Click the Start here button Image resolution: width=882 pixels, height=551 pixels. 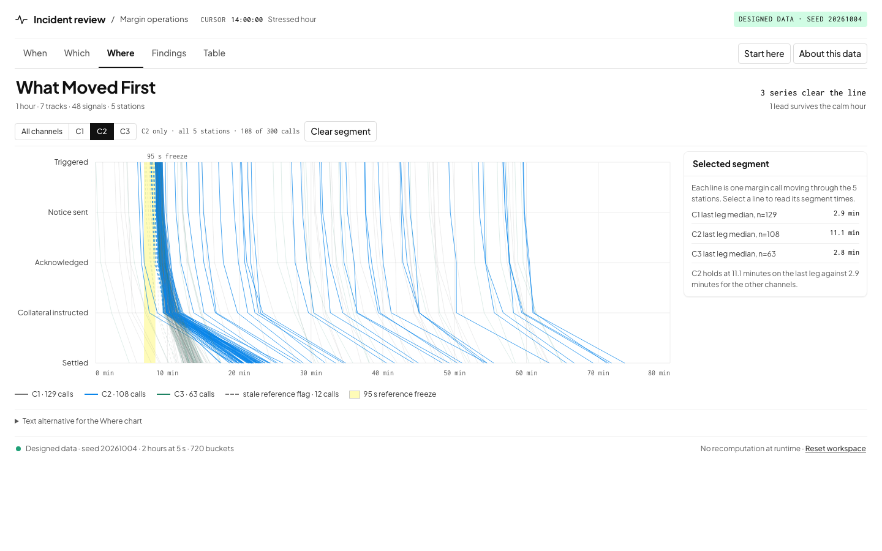pos(764,54)
